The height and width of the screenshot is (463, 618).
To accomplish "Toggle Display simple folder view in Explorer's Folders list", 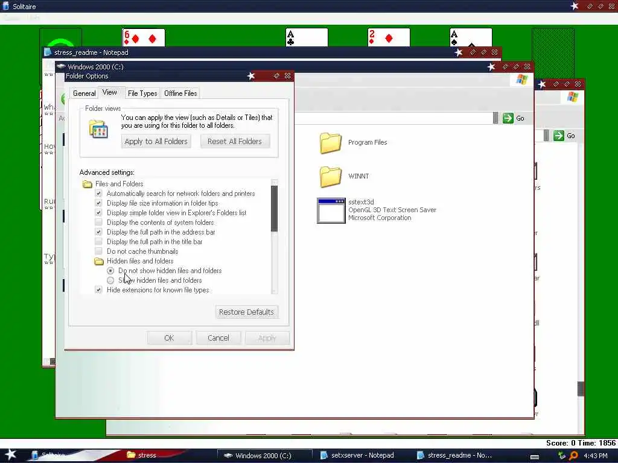I will [x=98, y=213].
